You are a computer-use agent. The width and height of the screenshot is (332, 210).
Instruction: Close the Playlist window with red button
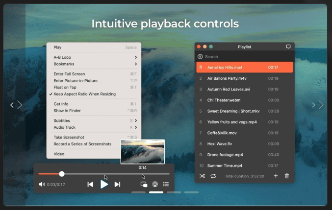coord(199,47)
